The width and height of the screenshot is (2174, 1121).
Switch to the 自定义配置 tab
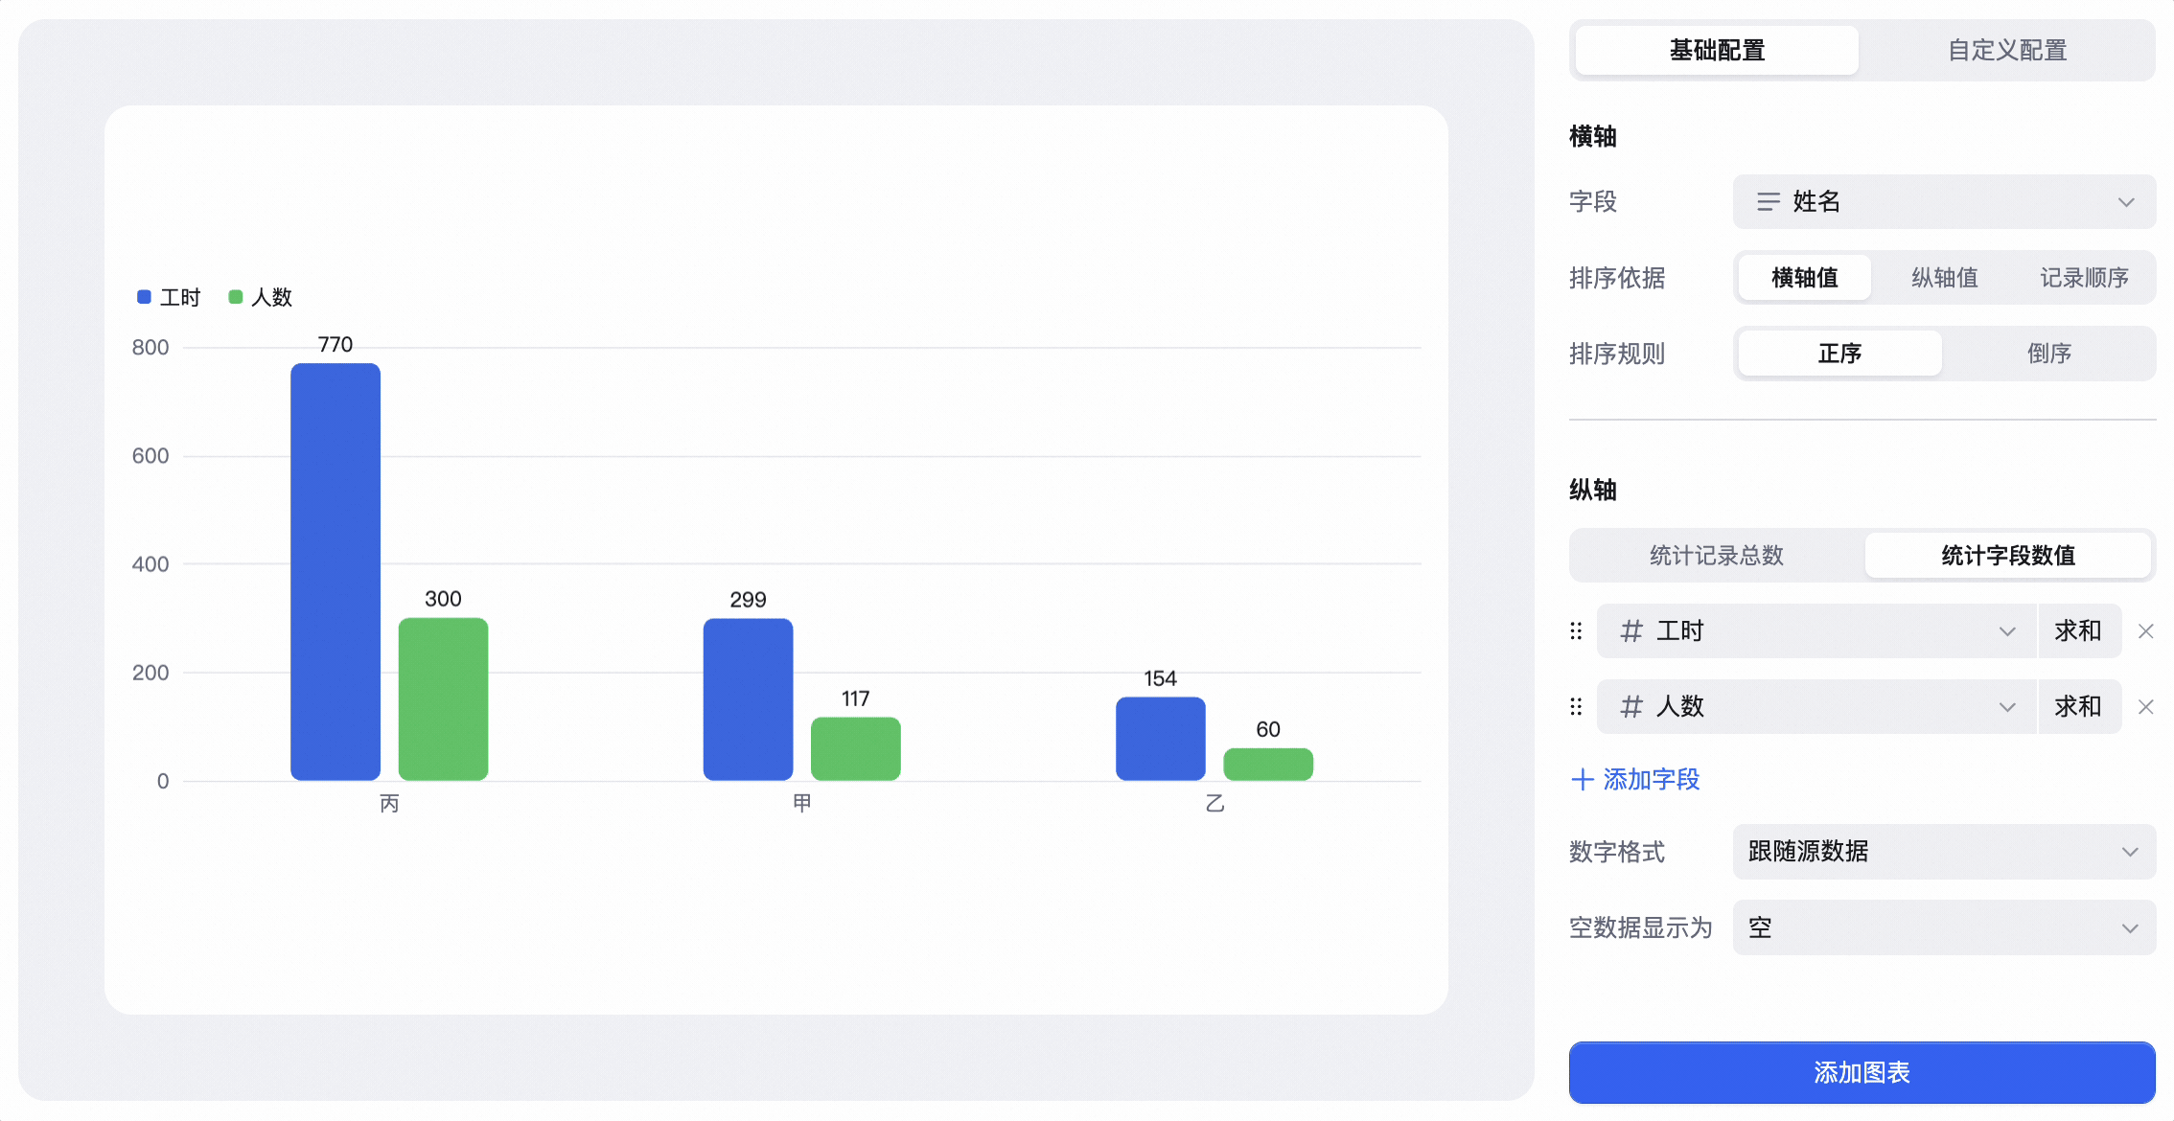point(2007,50)
